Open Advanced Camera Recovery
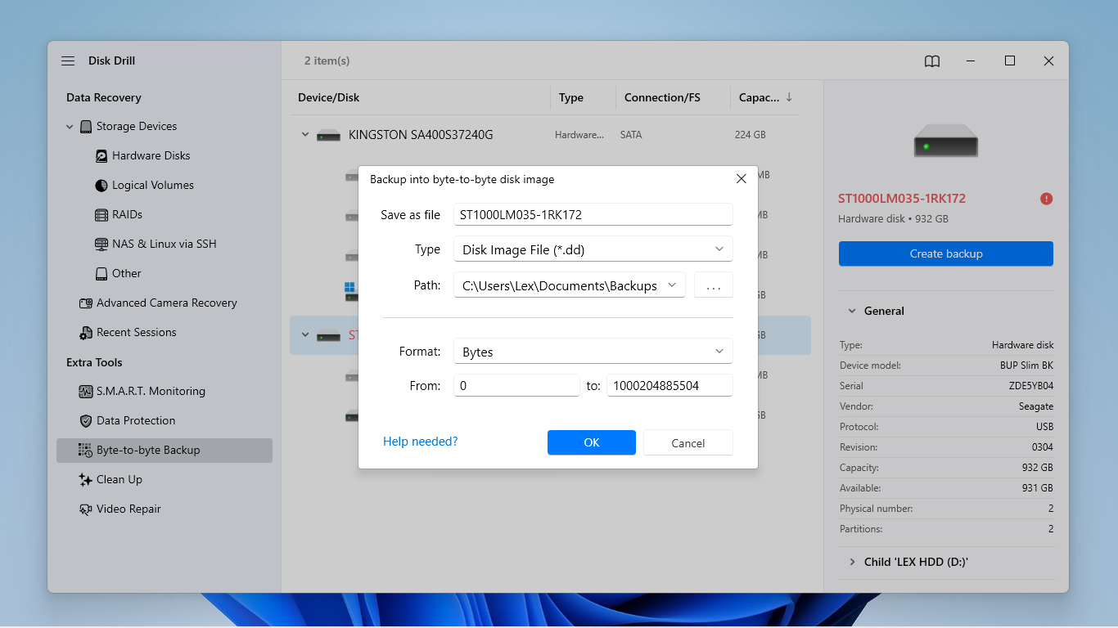 coord(167,303)
